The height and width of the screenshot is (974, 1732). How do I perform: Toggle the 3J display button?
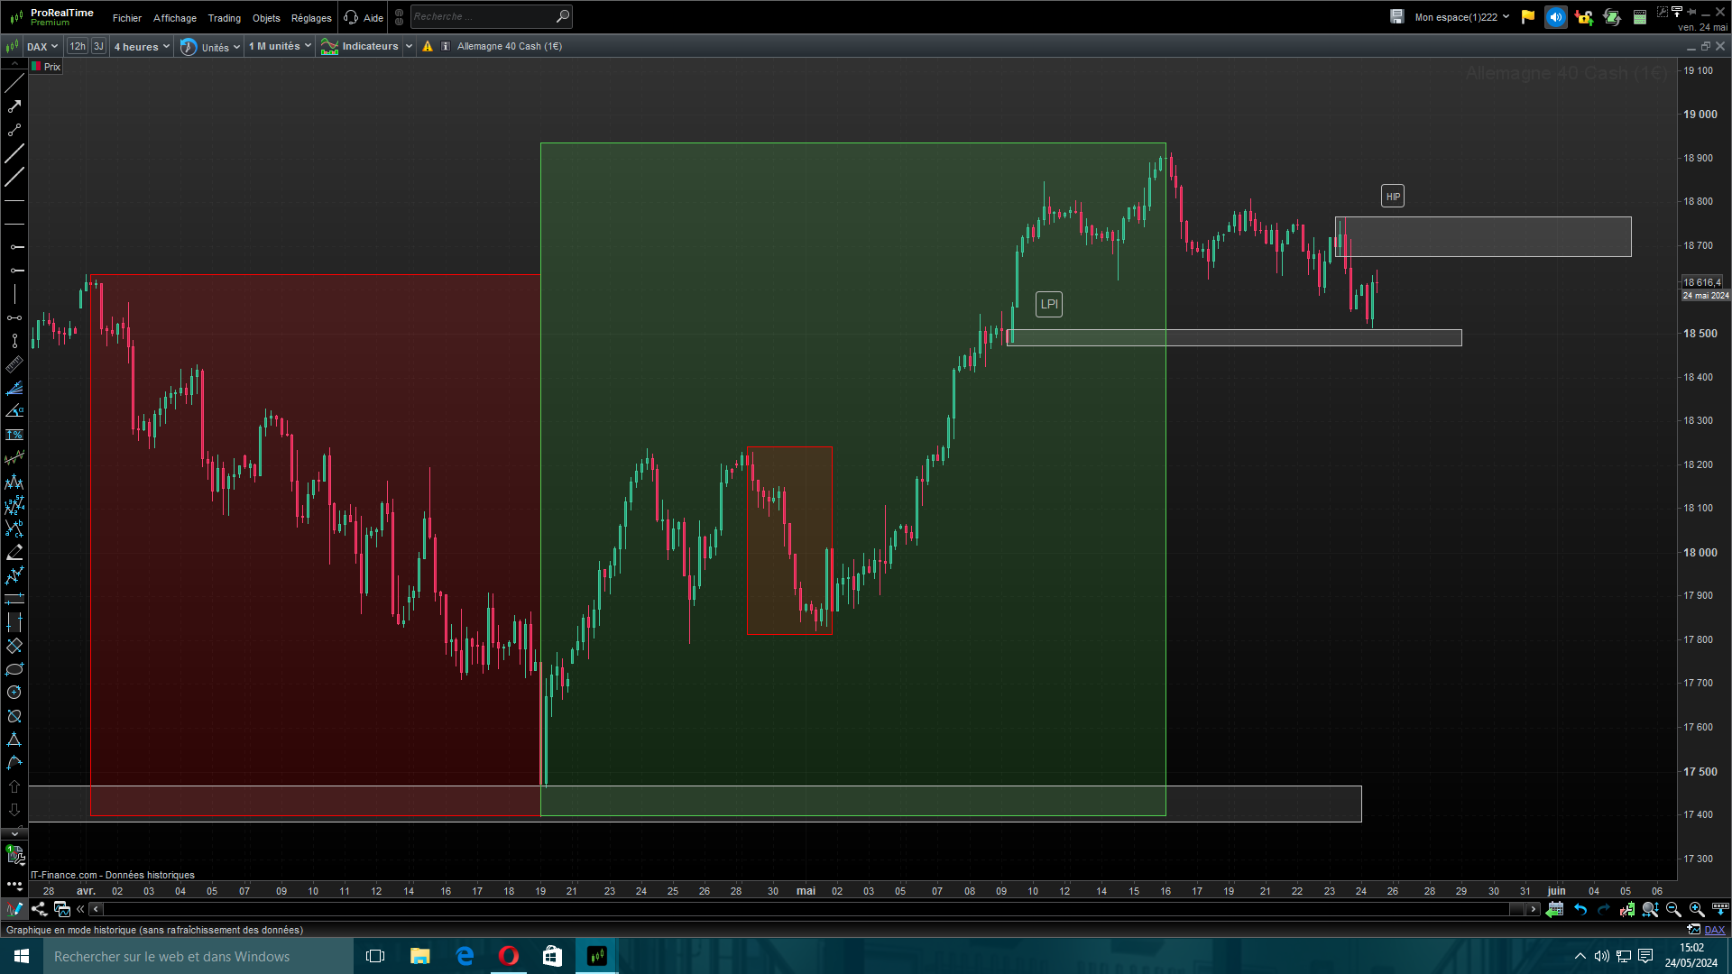(x=98, y=46)
